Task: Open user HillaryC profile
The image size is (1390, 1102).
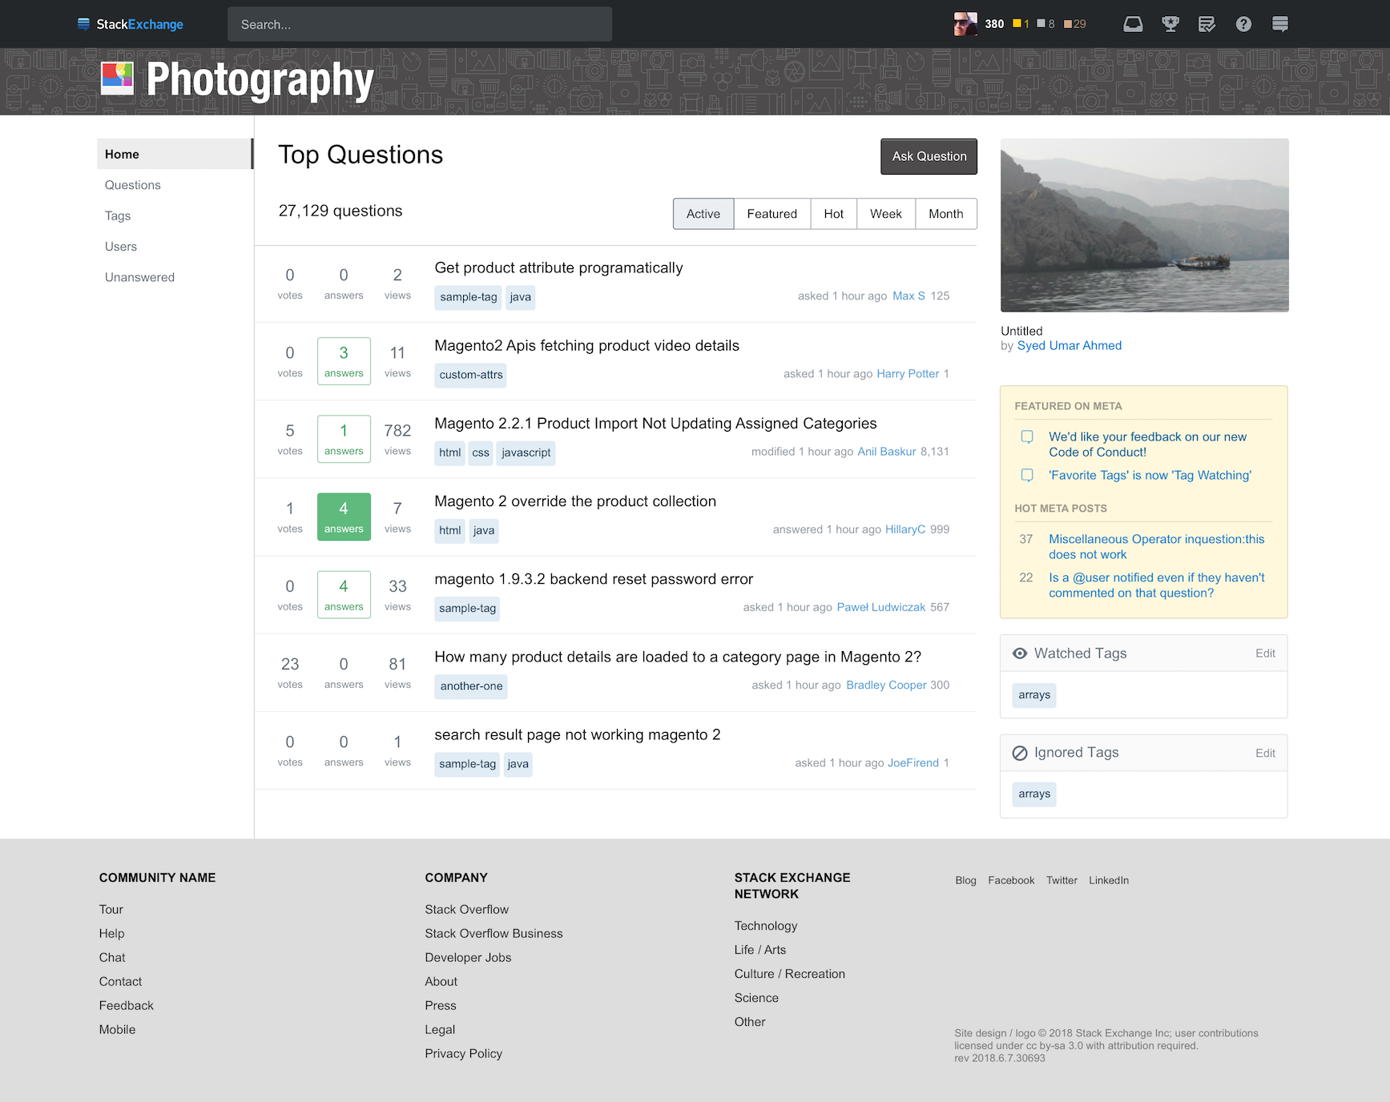Action: point(905,529)
